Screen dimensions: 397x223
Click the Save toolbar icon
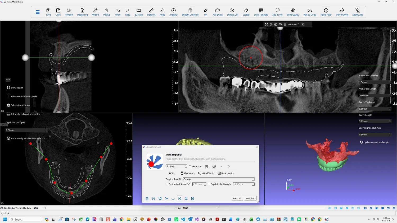48,12
